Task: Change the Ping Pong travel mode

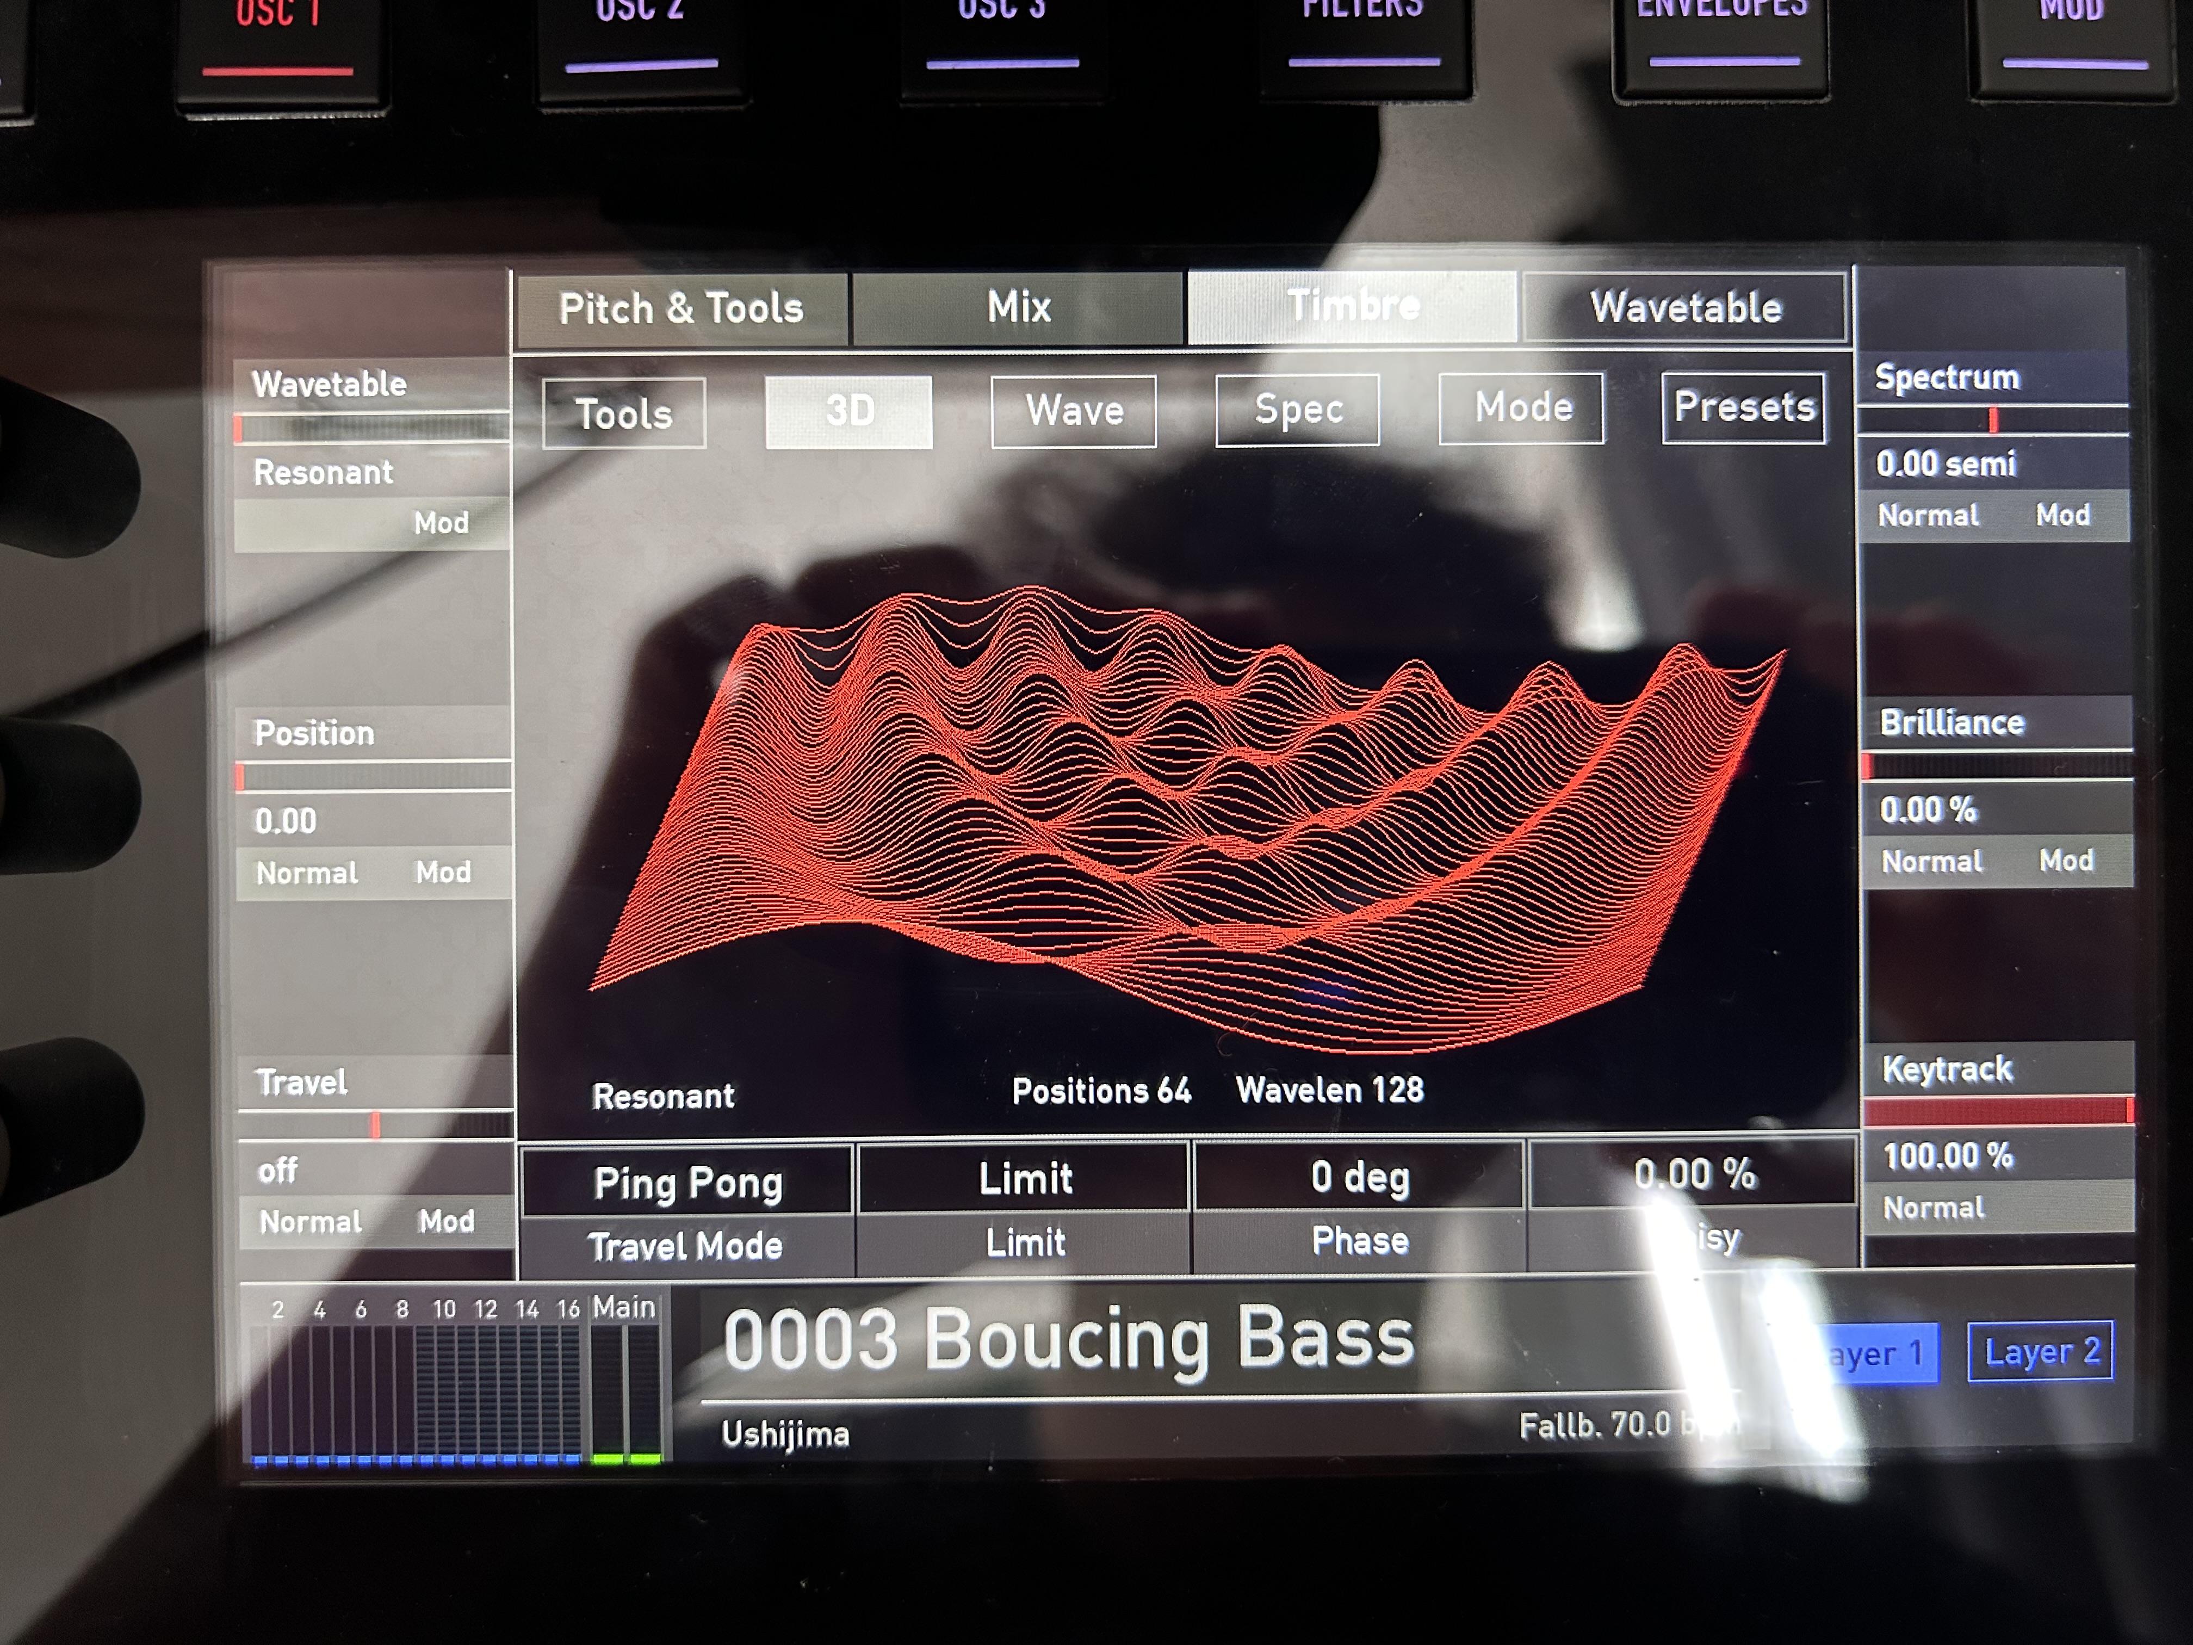Action: [x=687, y=1182]
